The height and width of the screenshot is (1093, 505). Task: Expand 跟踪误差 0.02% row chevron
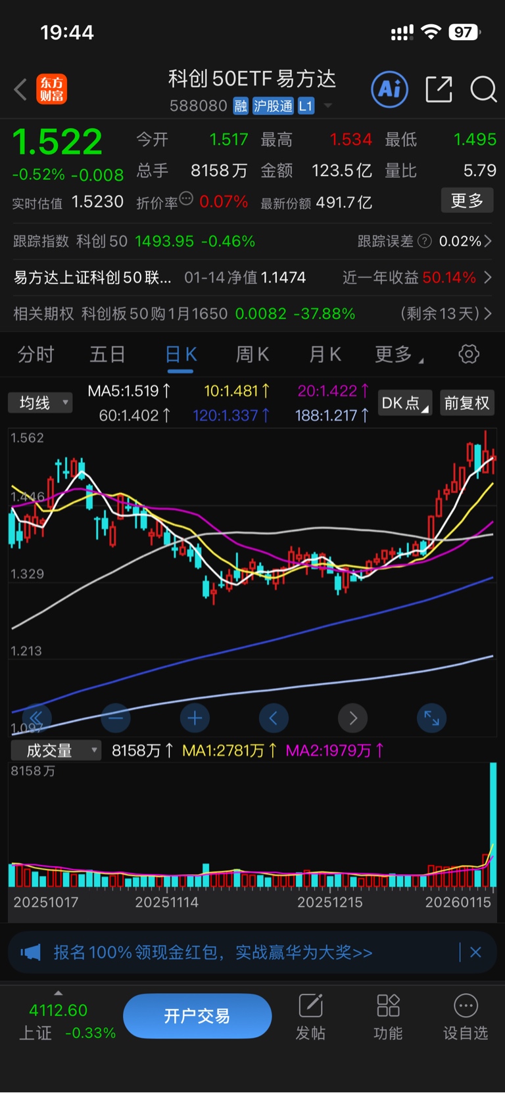(x=488, y=241)
